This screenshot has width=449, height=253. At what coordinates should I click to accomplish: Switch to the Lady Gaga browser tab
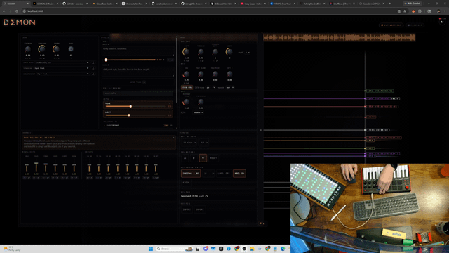point(253,4)
